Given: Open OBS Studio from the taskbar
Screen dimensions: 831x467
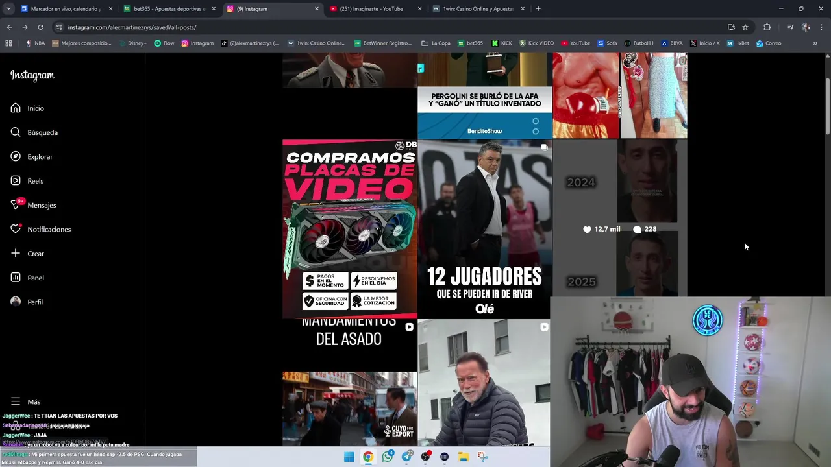Looking at the screenshot, I should click(x=425, y=457).
